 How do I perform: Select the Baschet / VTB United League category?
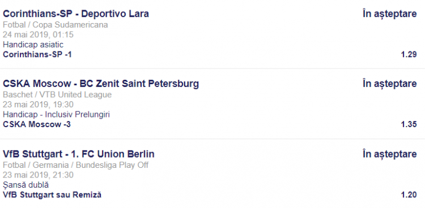tap(57, 95)
